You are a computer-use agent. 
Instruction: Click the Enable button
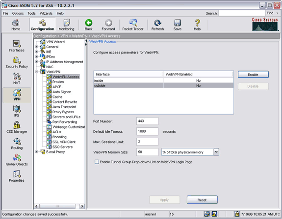253,74
